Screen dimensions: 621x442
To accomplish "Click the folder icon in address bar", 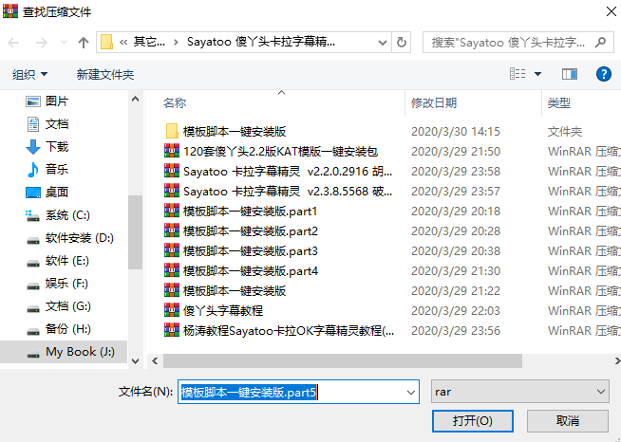I will click(x=106, y=42).
